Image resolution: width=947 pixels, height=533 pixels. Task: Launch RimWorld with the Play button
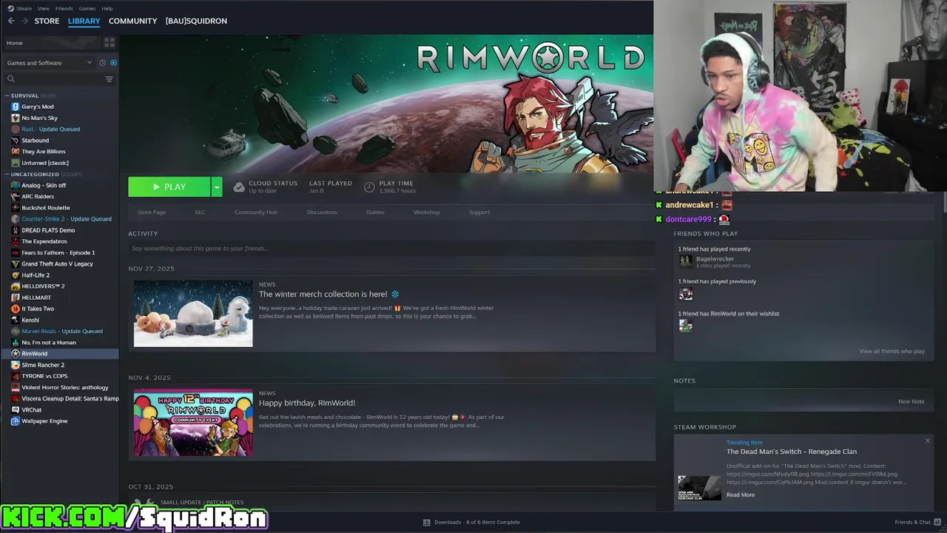(x=169, y=187)
